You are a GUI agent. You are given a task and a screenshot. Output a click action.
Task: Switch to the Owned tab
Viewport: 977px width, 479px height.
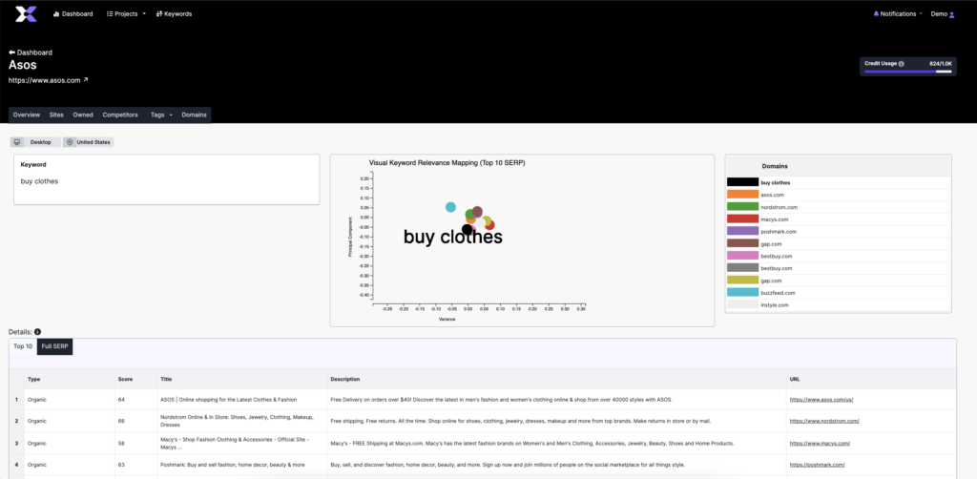(x=83, y=115)
